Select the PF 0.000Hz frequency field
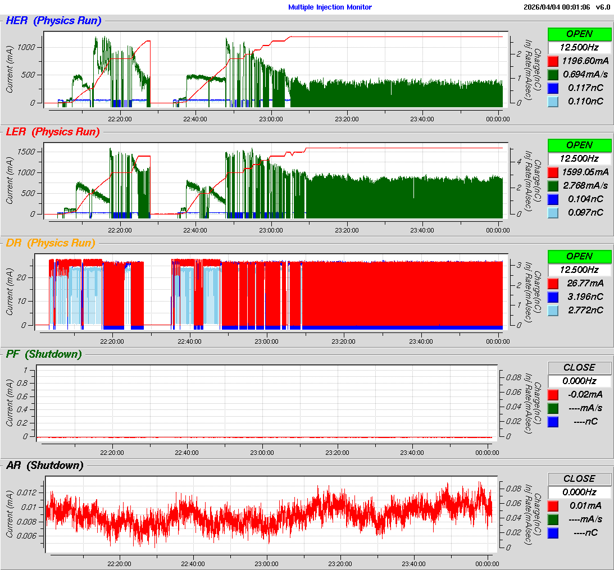 coord(579,381)
